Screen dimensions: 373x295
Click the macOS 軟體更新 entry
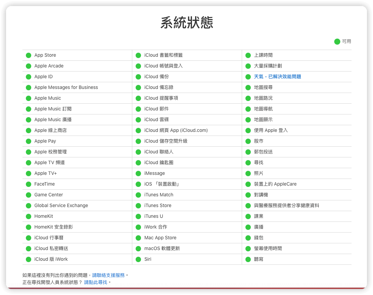coord(162,248)
